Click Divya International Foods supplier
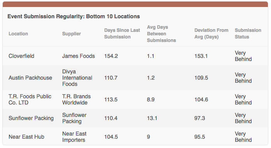The height and width of the screenshot is (148, 271). (x=77, y=78)
